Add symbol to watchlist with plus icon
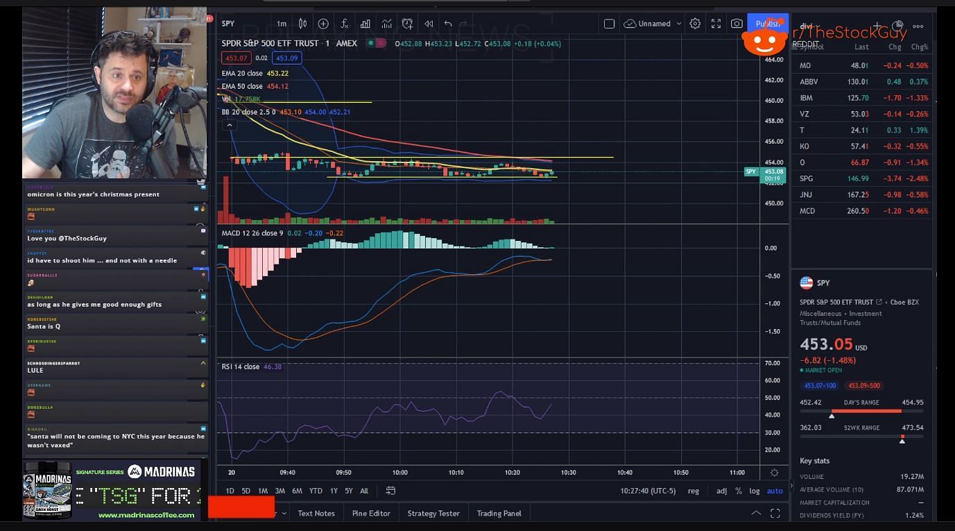 pyautogui.click(x=877, y=26)
